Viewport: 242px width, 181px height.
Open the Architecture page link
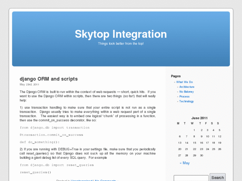187,87
